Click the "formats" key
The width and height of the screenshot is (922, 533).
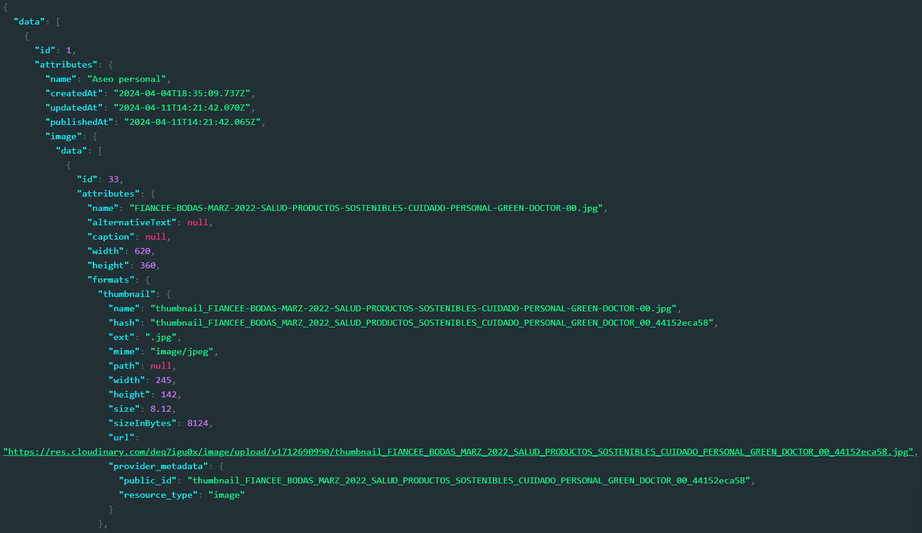coord(111,280)
